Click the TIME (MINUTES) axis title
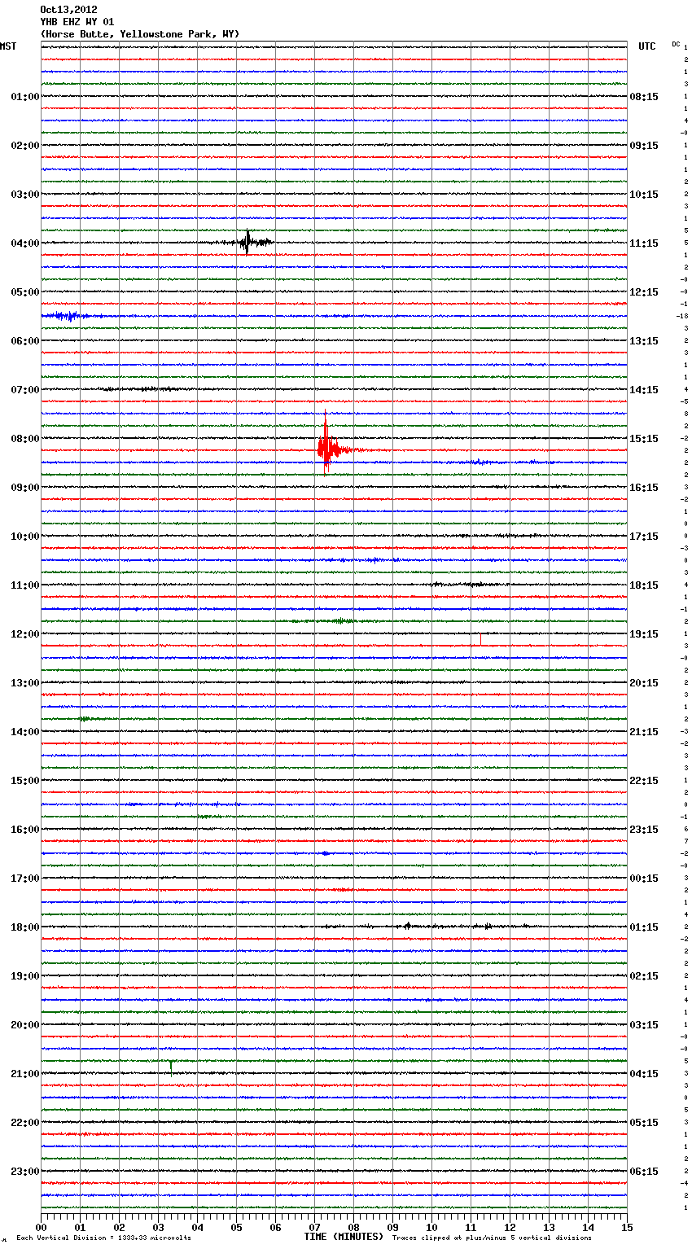The height and width of the screenshot is (1249, 692). [344, 1237]
